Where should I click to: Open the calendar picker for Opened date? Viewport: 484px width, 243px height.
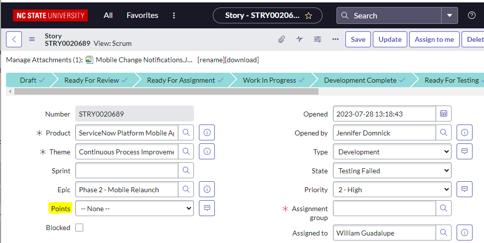click(x=444, y=114)
